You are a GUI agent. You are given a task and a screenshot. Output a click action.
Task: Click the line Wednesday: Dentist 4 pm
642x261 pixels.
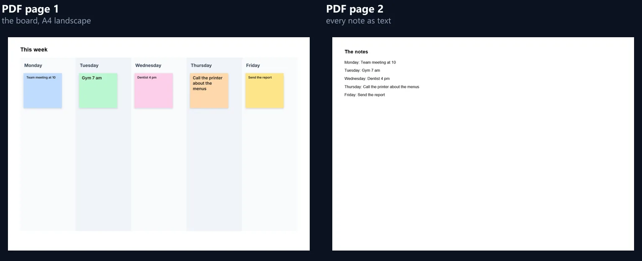point(367,79)
